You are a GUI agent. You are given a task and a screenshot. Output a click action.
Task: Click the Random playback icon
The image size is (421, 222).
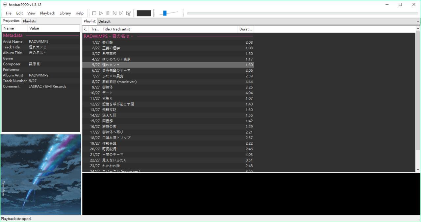[128, 13]
